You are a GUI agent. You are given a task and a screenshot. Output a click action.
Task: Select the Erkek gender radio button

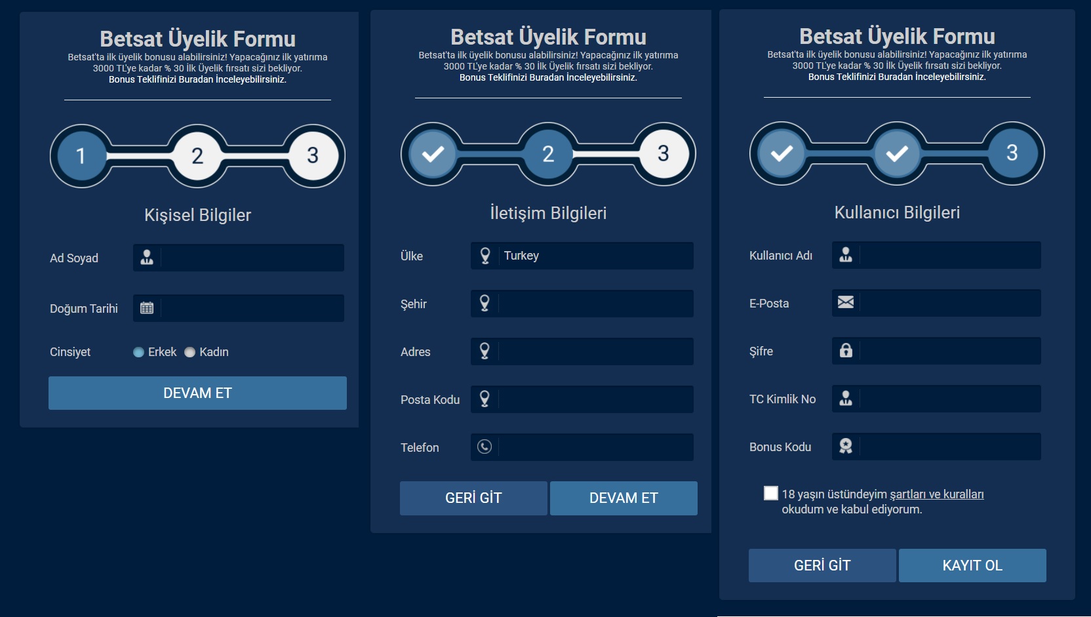click(138, 352)
